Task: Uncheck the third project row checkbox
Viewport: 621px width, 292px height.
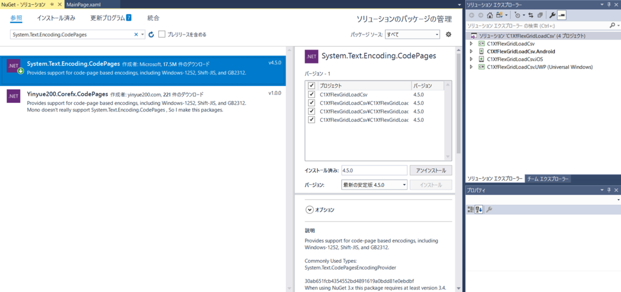Action: click(x=312, y=111)
